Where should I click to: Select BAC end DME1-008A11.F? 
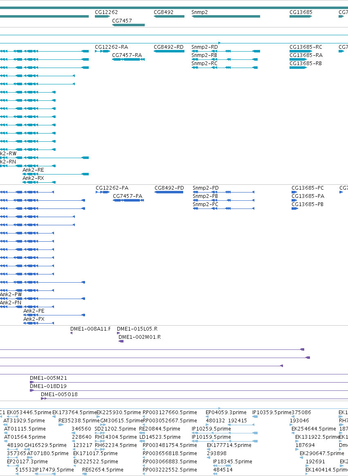pyautogui.click(x=91, y=329)
